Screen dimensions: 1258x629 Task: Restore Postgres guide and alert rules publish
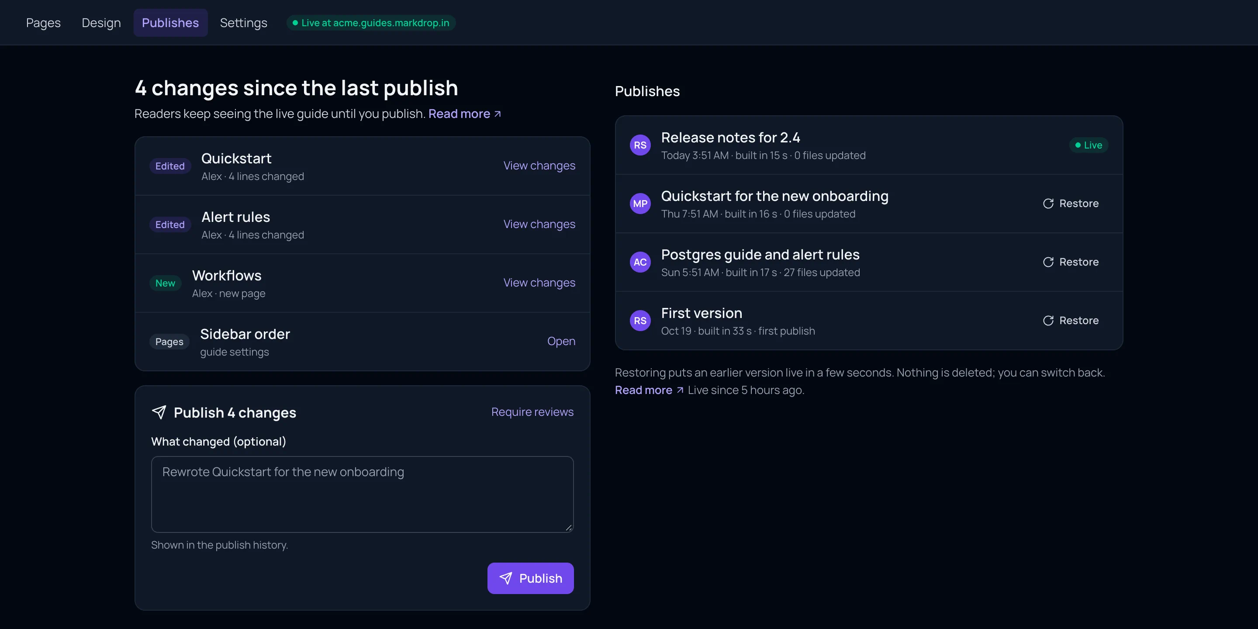tap(1071, 262)
